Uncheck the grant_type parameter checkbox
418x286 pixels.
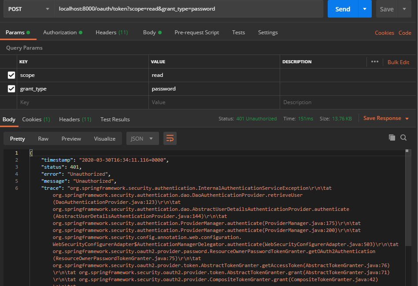(11, 89)
